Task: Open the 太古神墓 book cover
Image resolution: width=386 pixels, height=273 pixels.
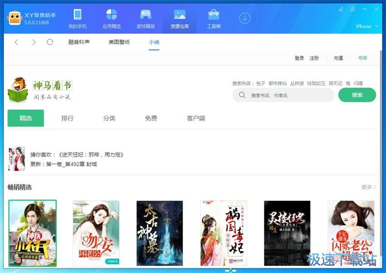Action: point(160,233)
